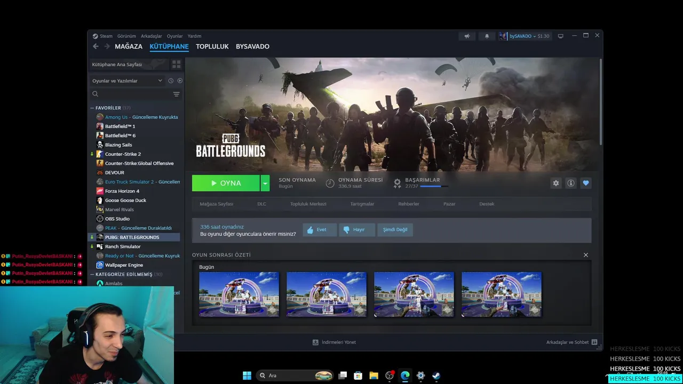This screenshot has width=683, height=384.
Task: Open the Oyunlar menu
Action: 174,36
